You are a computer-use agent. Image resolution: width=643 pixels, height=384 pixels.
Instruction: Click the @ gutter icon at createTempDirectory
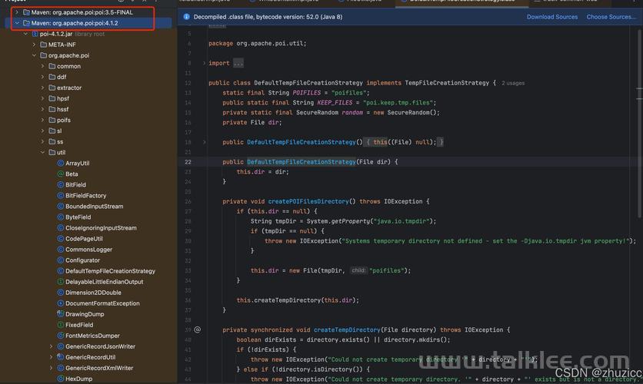(x=197, y=329)
